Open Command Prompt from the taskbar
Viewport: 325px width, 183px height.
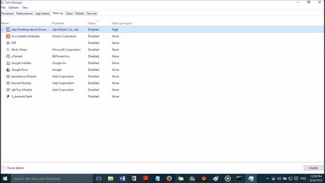239,178
